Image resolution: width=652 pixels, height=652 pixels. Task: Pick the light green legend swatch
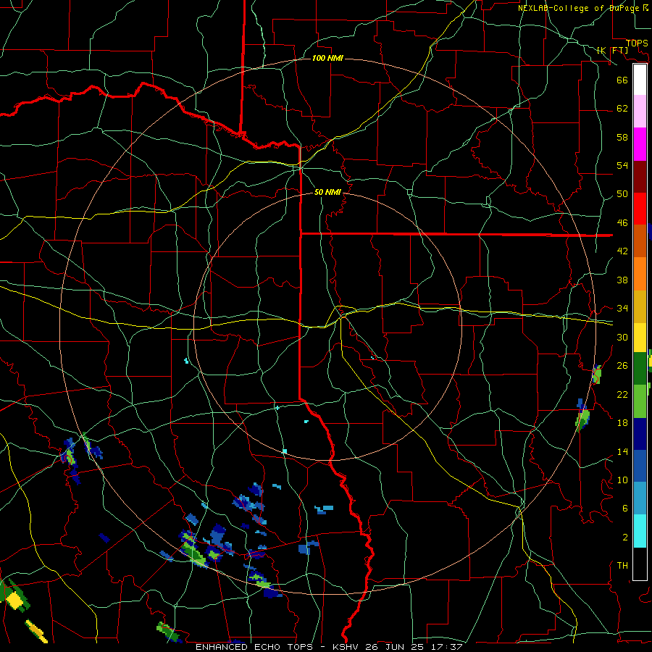640,401
